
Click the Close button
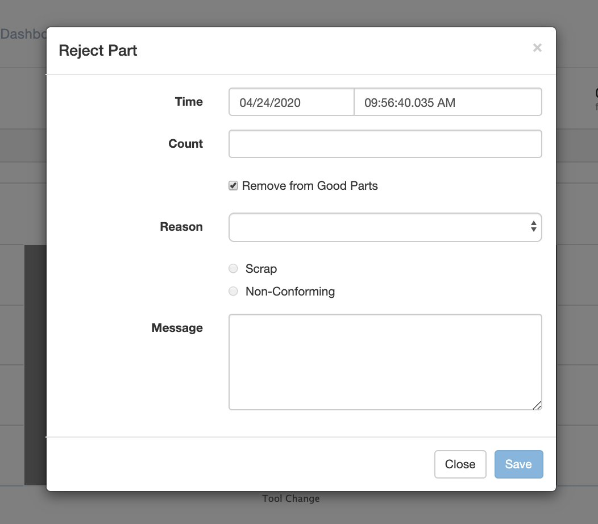(460, 464)
